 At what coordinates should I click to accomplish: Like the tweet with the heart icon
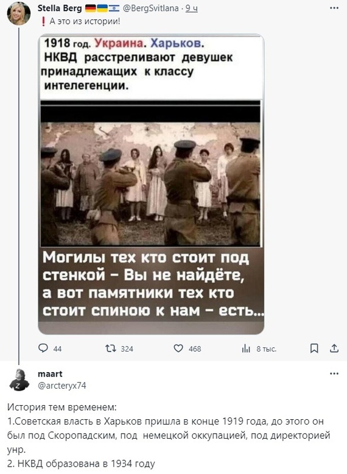(x=178, y=348)
